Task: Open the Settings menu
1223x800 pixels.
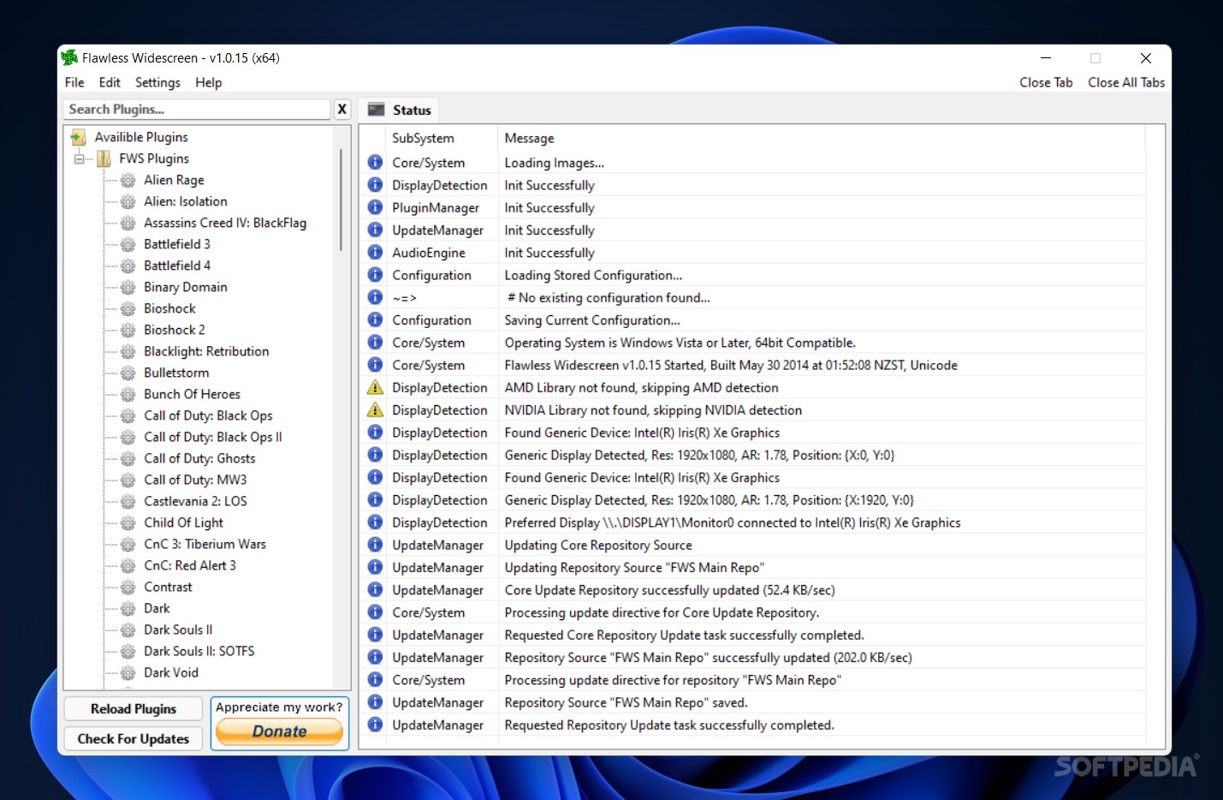Action: [x=157, y=82]
